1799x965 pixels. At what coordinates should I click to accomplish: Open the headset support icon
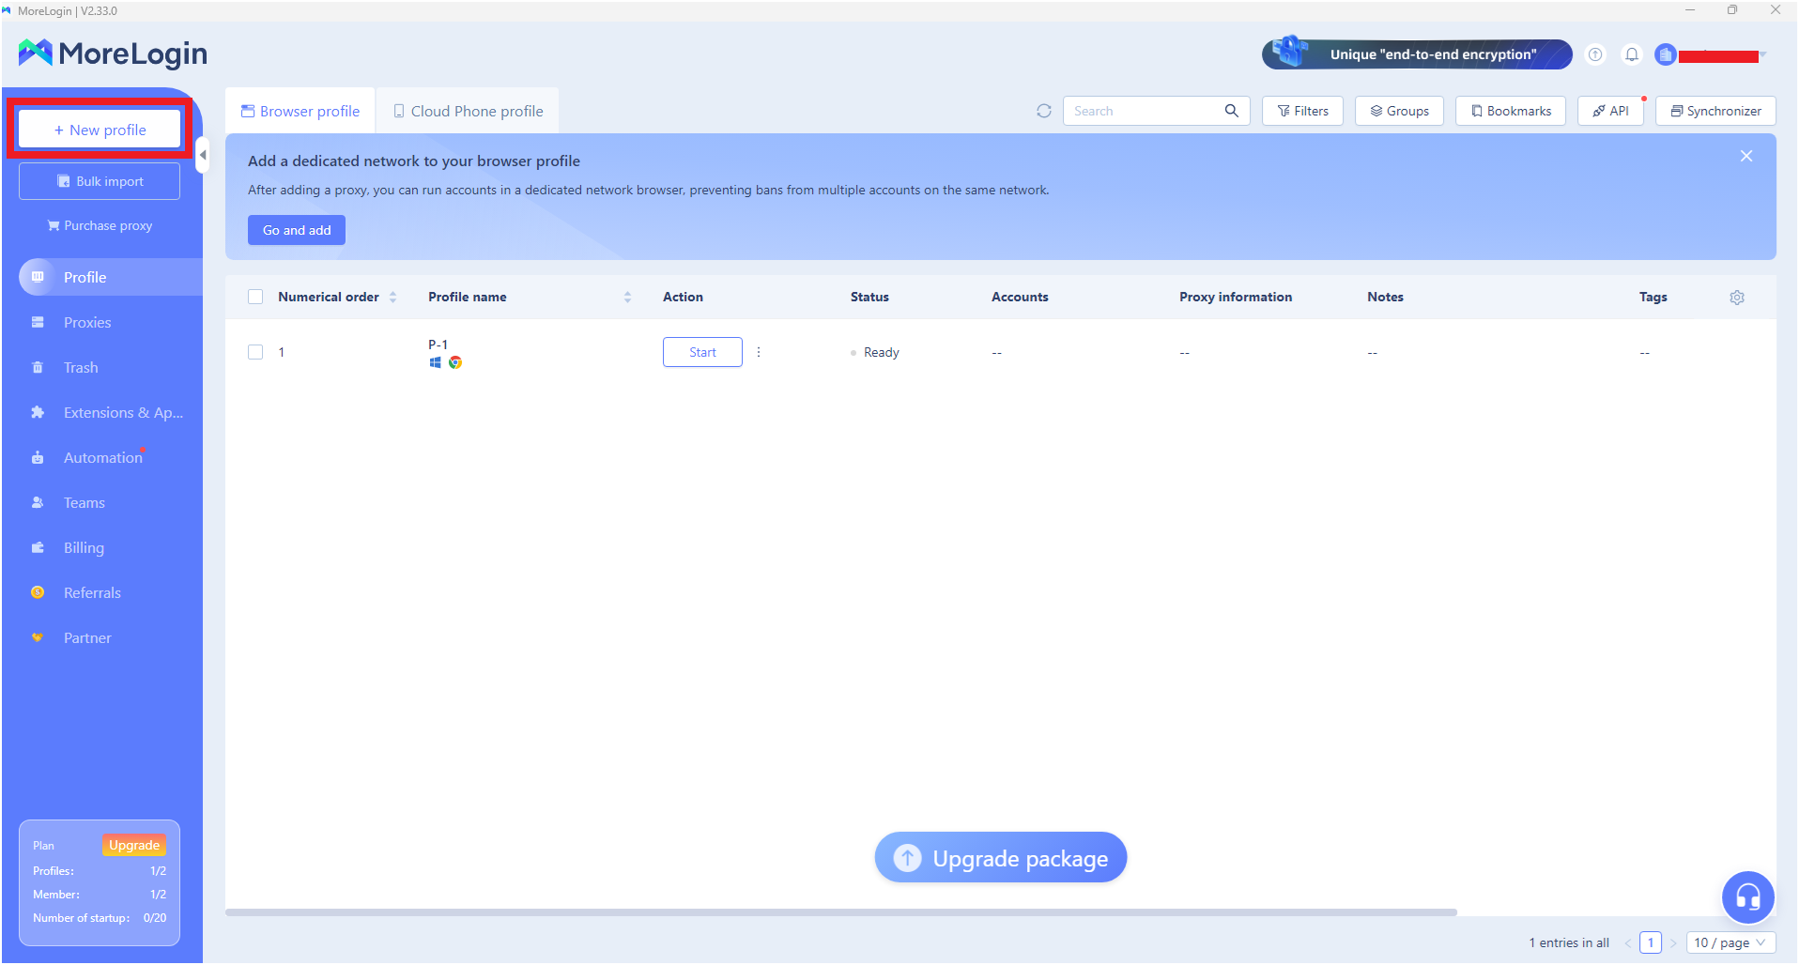tap(1747, 897)
